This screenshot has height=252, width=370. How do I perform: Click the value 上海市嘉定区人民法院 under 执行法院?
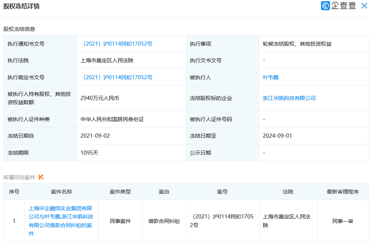[107, 60]
